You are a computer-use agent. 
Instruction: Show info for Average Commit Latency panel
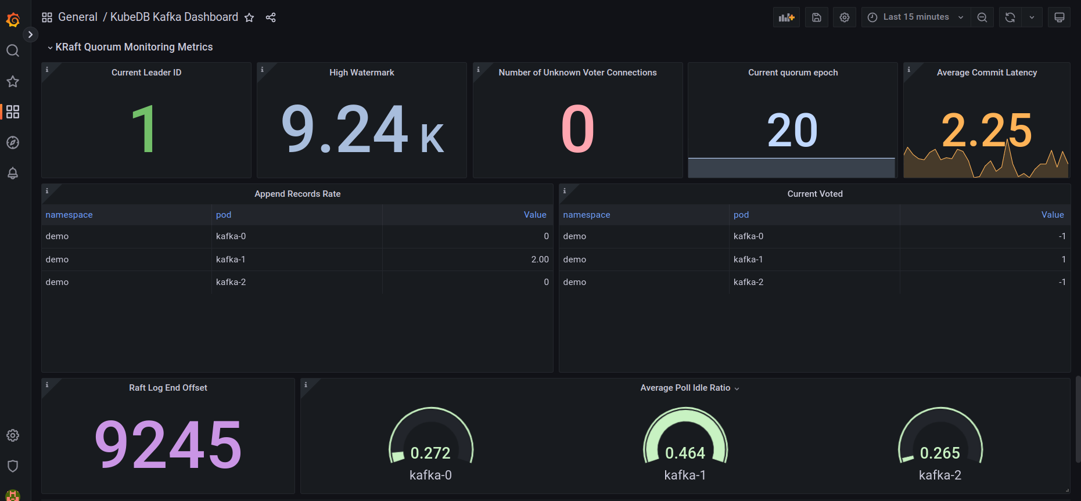click(x=909, y=69)
